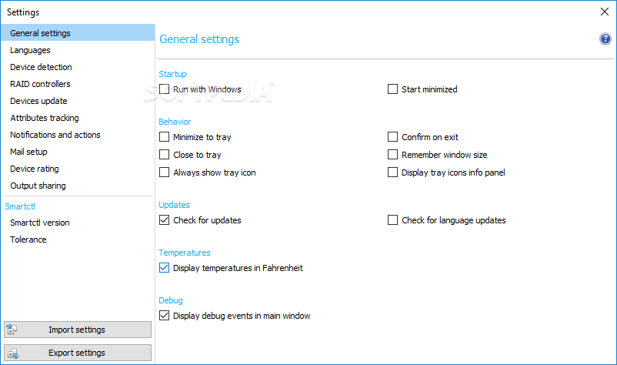
Task: Switch to Tolerance settings
Action: point(28,239)
